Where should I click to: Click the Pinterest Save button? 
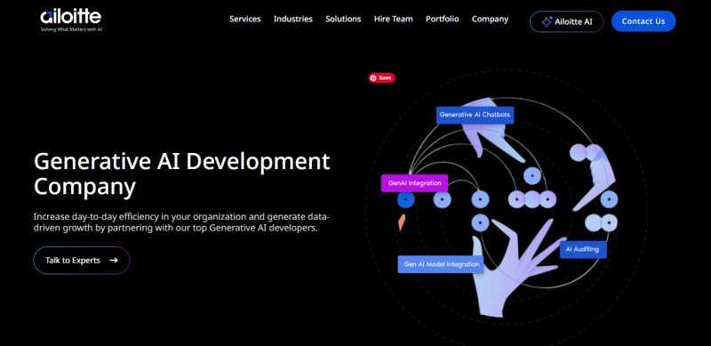(382, 78)
